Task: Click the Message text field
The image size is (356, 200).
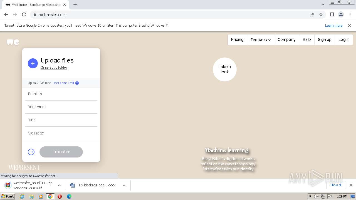Action: click(61, 133)
